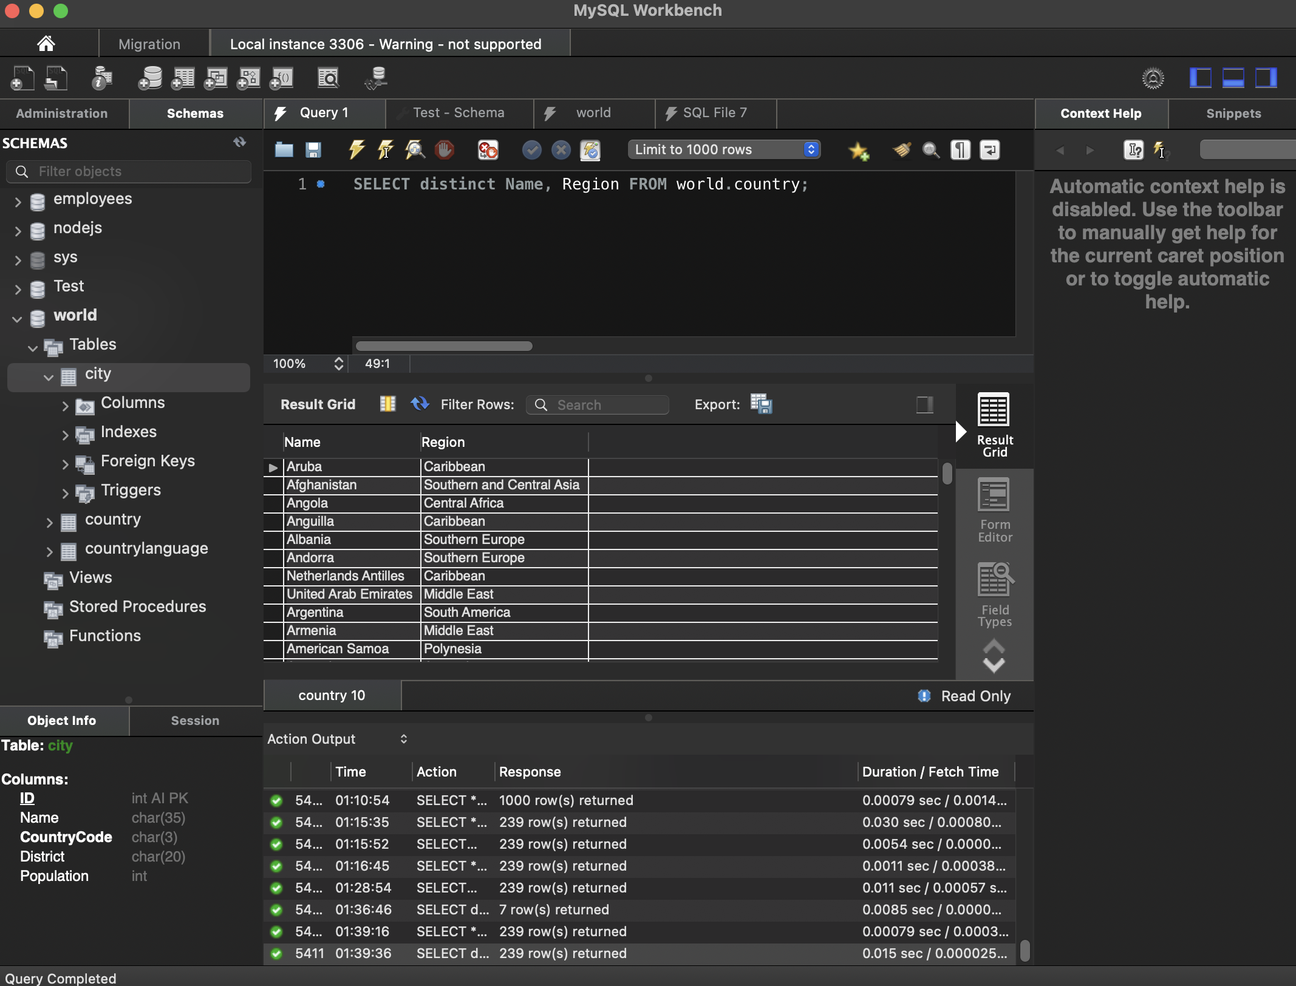Open Workbench preferences gear icon
Viewport: 1296px width, 986px height.
[x=1153, y=78]
